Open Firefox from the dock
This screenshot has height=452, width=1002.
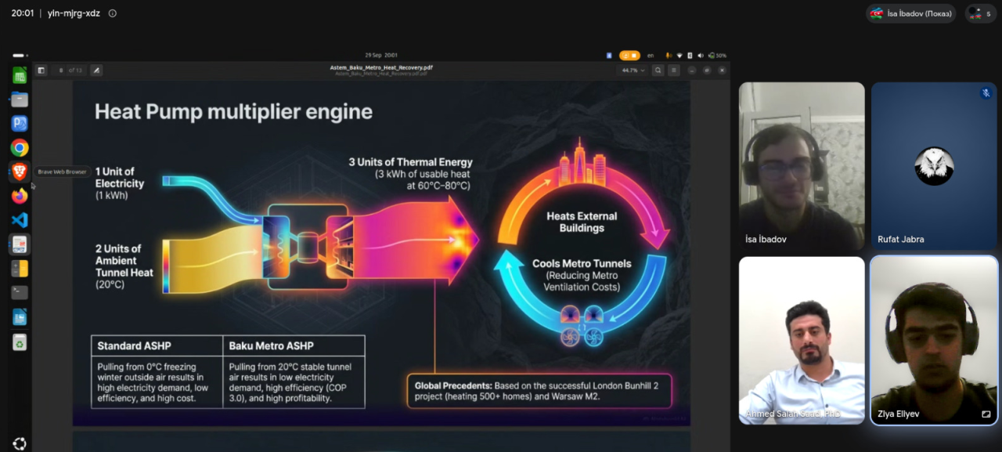click(x=20, y=196)
